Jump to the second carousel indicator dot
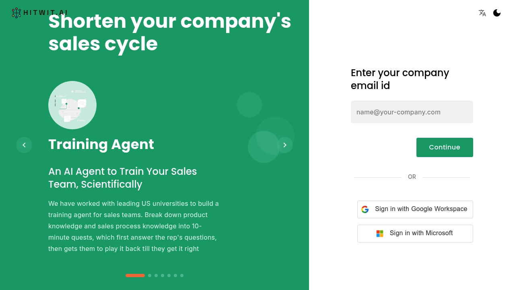 (150, 275)
